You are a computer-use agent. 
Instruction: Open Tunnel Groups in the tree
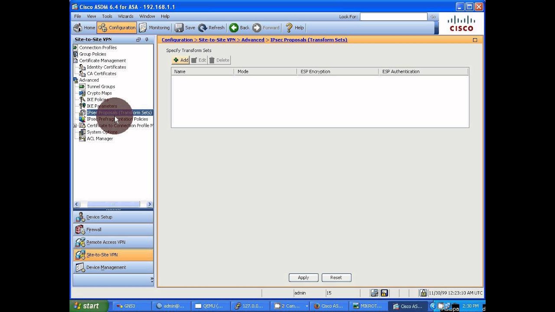click(x=101, y=87)
